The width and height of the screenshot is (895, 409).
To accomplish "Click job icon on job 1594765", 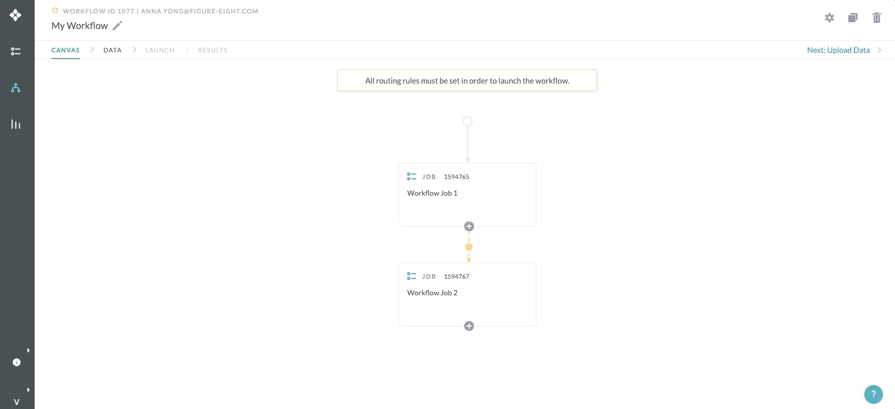I will pyautogui.click(x=412, y=176).
